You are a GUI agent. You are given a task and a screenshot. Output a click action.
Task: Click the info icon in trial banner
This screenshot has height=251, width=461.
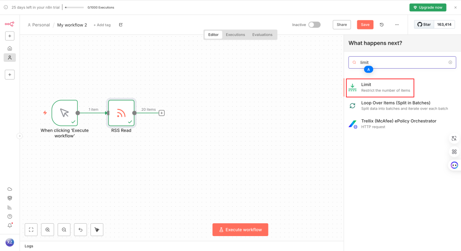tap(6, 7)
